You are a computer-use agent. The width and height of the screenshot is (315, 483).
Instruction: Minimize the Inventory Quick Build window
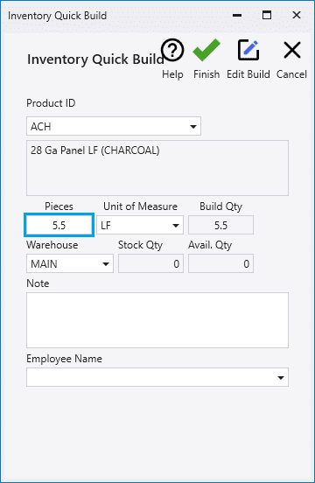(x=237, y=15)
